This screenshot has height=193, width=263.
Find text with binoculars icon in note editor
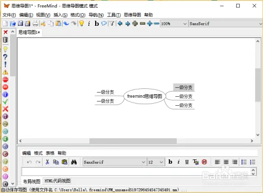[74, 162]
